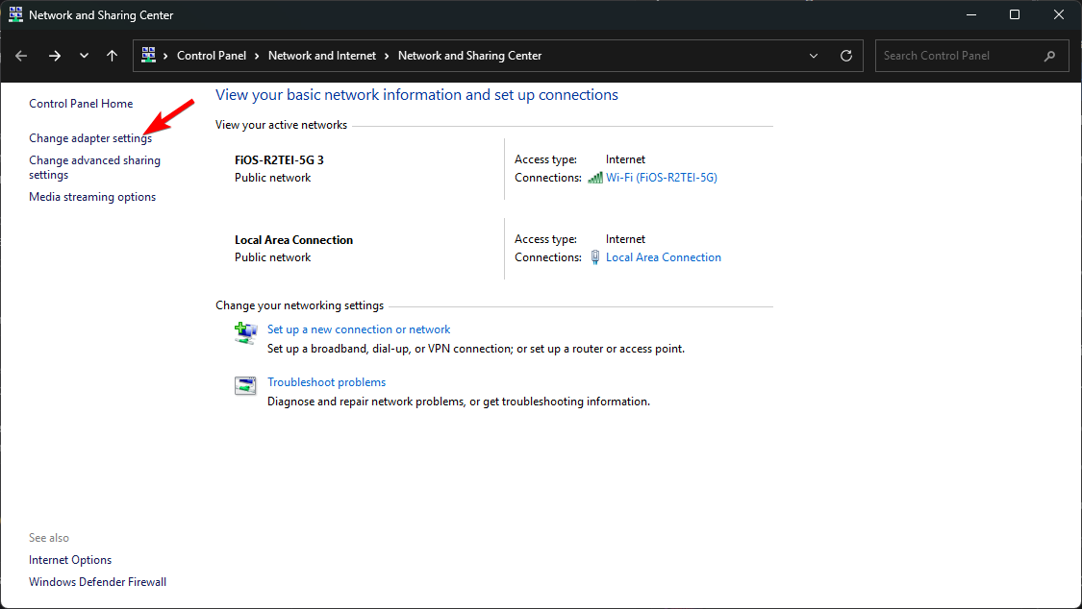1082x609 pixels.
Task: Open Wi-Fi (FiOS-R2TEI-5G) connection status
Action: tap(661, 178)
